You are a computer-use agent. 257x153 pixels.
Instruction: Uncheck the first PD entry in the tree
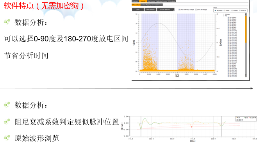(228, 17)
